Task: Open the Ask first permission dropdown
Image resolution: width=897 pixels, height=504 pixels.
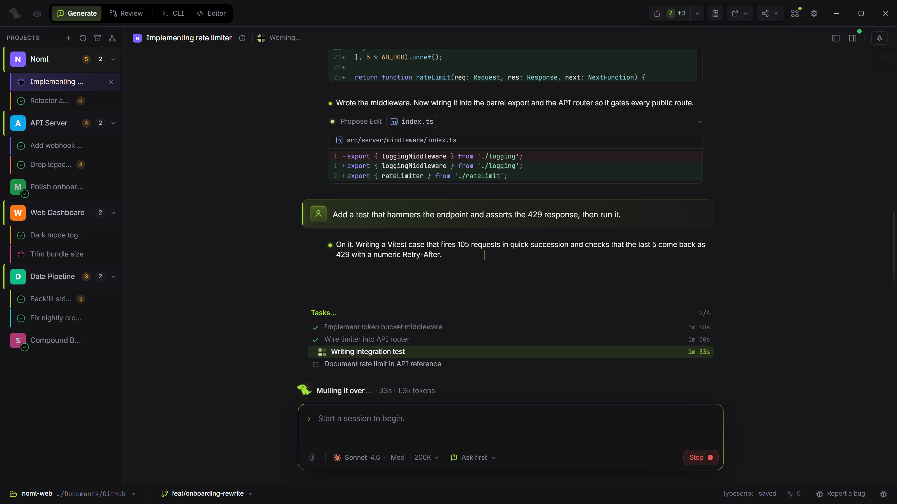Action: pyautogui.click(x=473, y=458)
